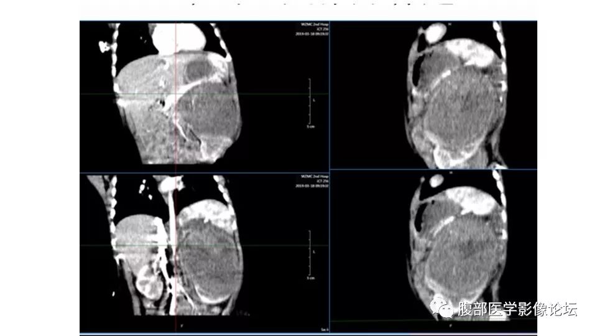Select the bottom-left coronal CT view with kidney
The image size is (597, 336).
click(x=205, y=253)
